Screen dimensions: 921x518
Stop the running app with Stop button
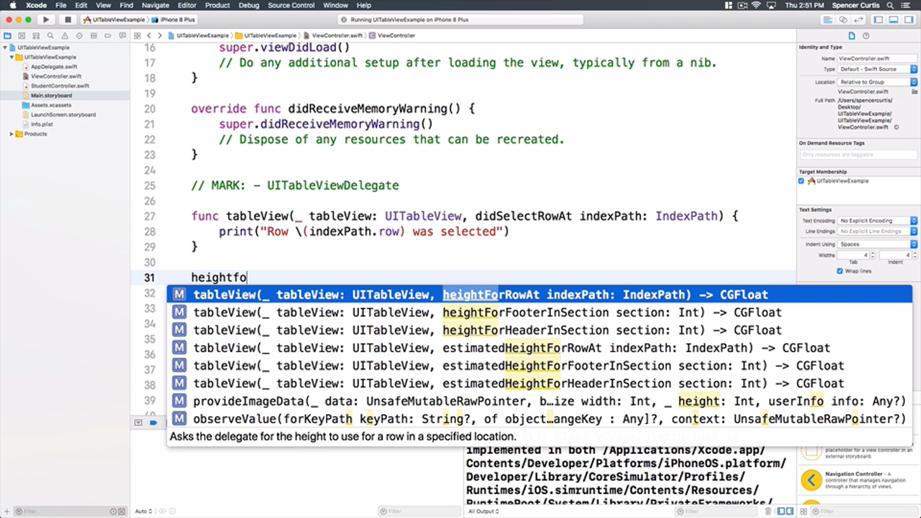pos(68,20)
